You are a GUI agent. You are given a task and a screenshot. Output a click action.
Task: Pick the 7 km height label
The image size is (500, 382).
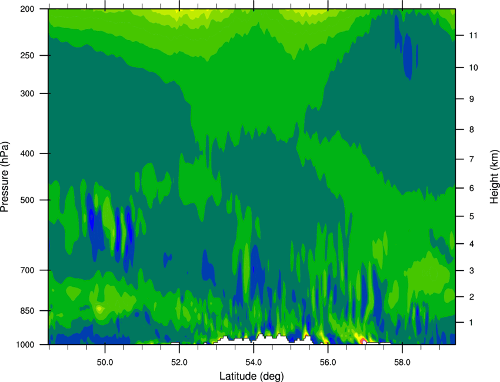[x=472, y=159]
